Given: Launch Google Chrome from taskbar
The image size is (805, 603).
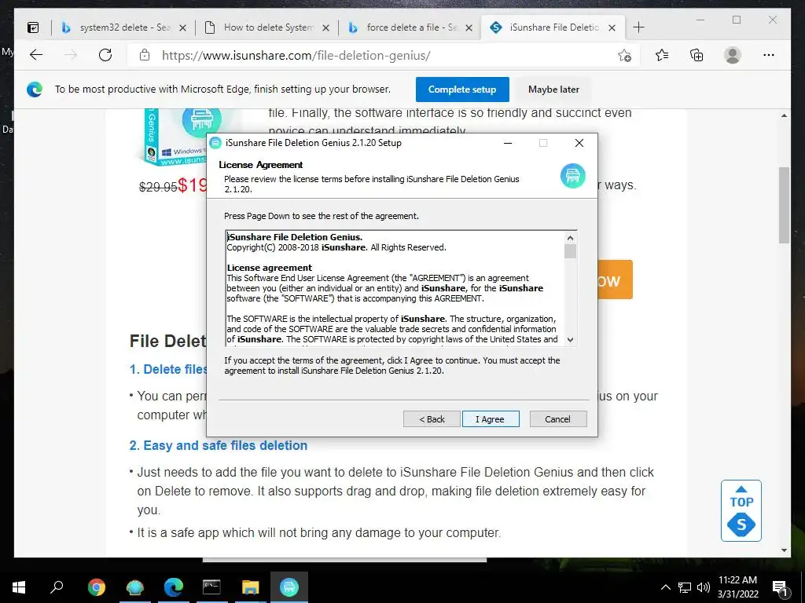Looking at the screenshot, I should [96, 587].
